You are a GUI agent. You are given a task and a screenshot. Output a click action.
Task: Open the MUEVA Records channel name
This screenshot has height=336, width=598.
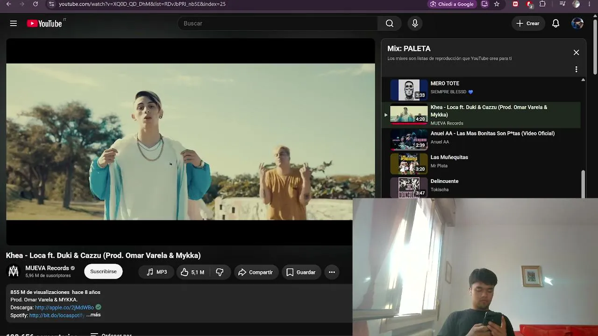click(47, 268)
